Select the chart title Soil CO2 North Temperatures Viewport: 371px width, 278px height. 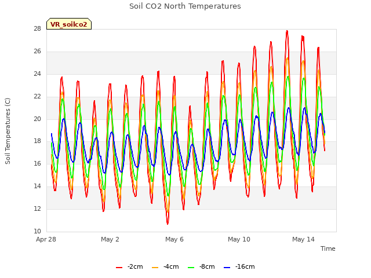[185, 6]
